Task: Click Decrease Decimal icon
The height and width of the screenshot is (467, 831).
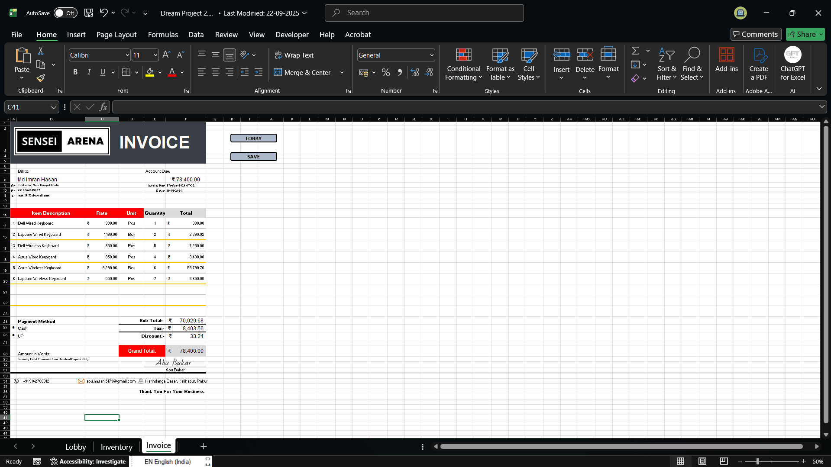Action: pyautogui.click(x=429, y=72)
